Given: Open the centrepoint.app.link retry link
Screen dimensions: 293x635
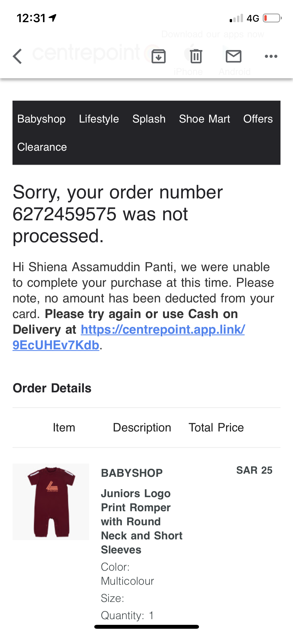Looking at the screenshot, I should 163,330.
